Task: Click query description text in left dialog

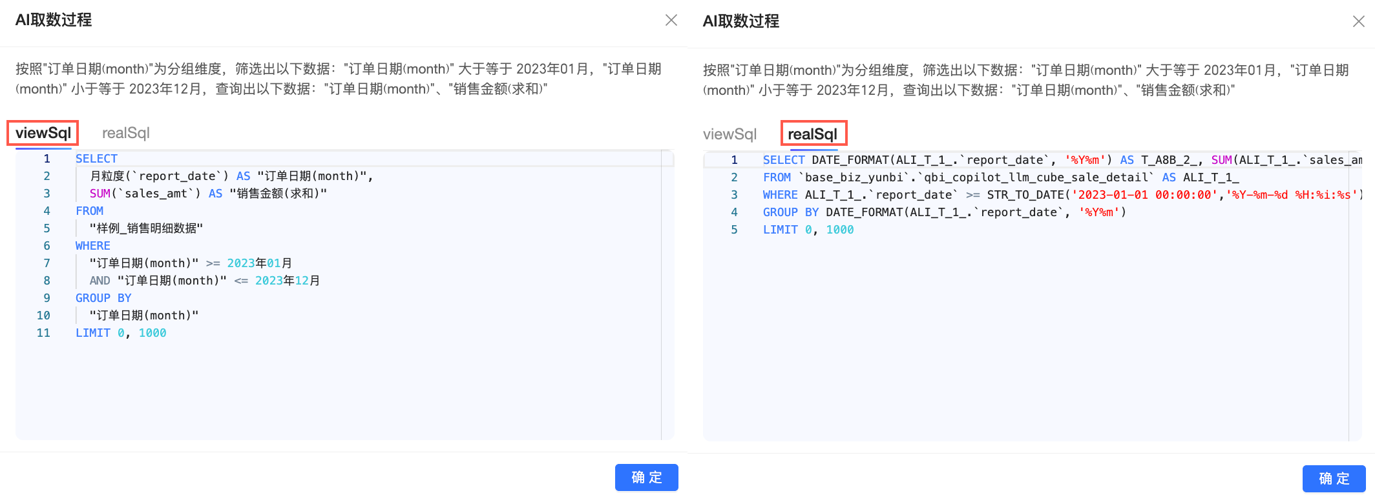Action: (x=339, y=79)
